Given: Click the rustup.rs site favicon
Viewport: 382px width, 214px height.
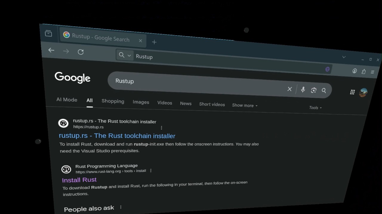Looking at the screenshot, I should click(63, 123).
